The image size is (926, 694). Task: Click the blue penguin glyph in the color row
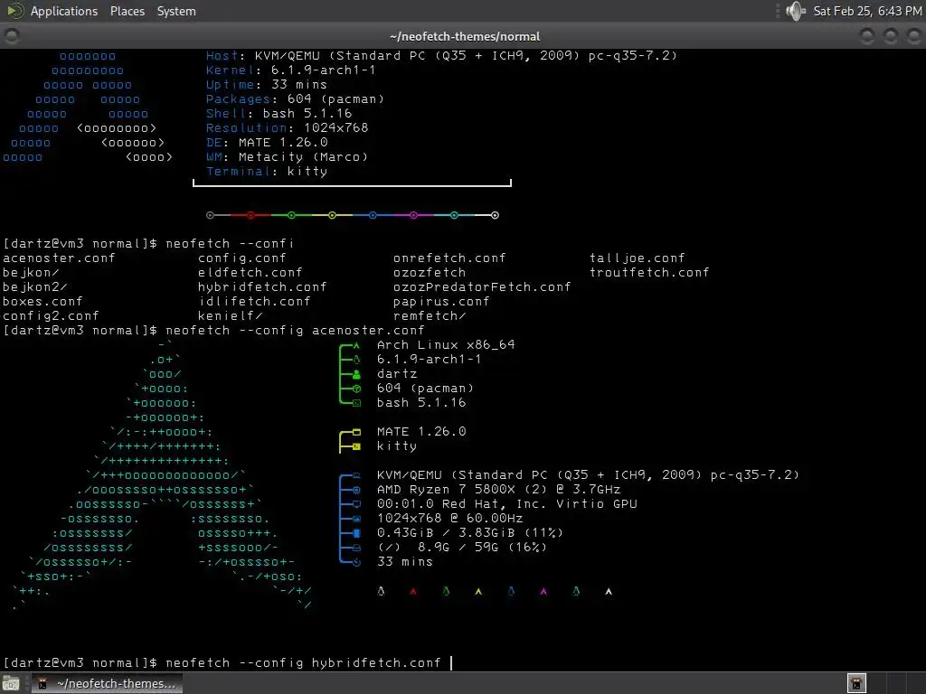point(511,591)
